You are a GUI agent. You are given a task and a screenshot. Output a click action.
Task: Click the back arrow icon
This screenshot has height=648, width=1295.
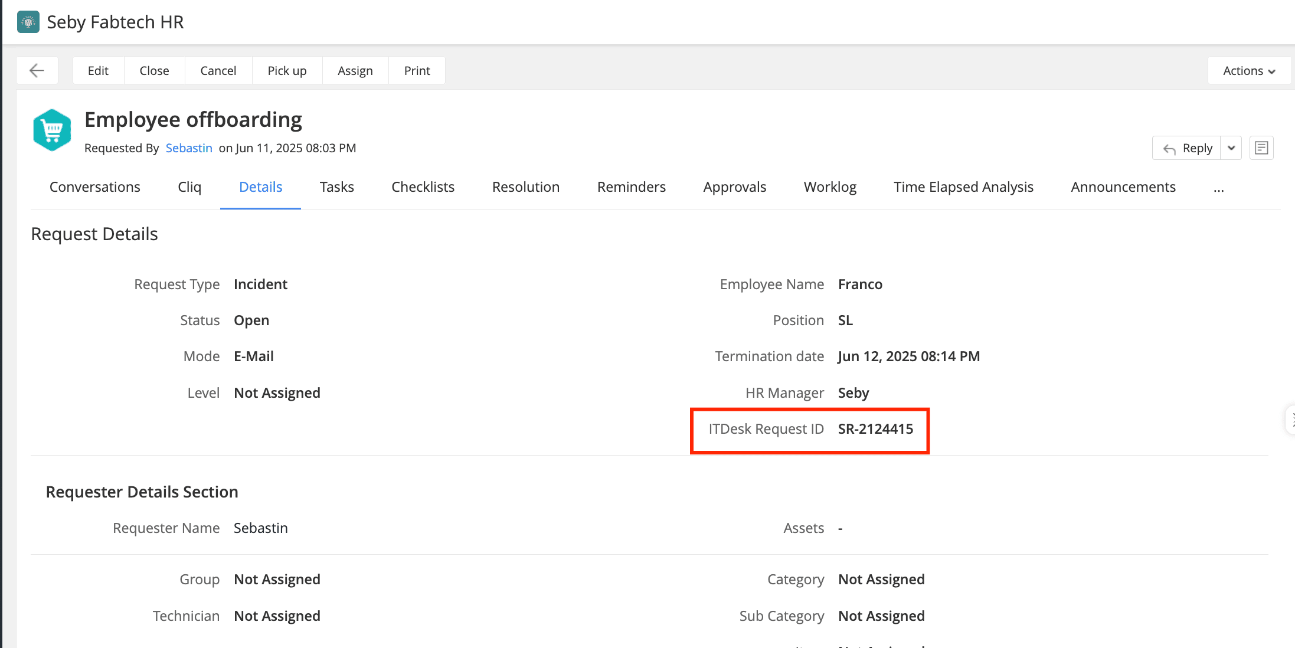pos(37,71)
